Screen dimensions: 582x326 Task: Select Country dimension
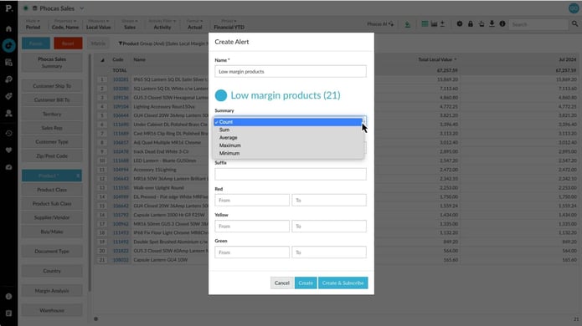[x=52, y=271]
